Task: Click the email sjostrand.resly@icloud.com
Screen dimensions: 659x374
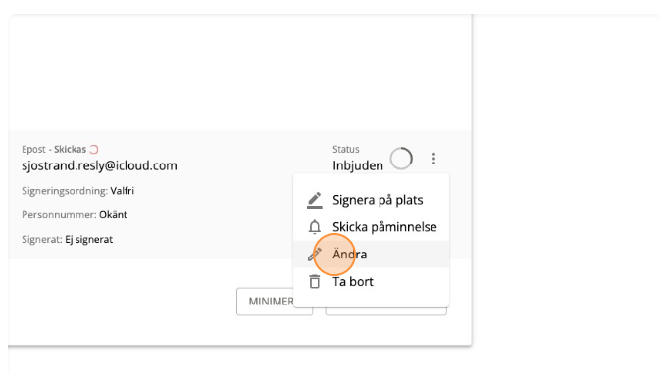Action: pyautogui.click(x=99, y=165)
